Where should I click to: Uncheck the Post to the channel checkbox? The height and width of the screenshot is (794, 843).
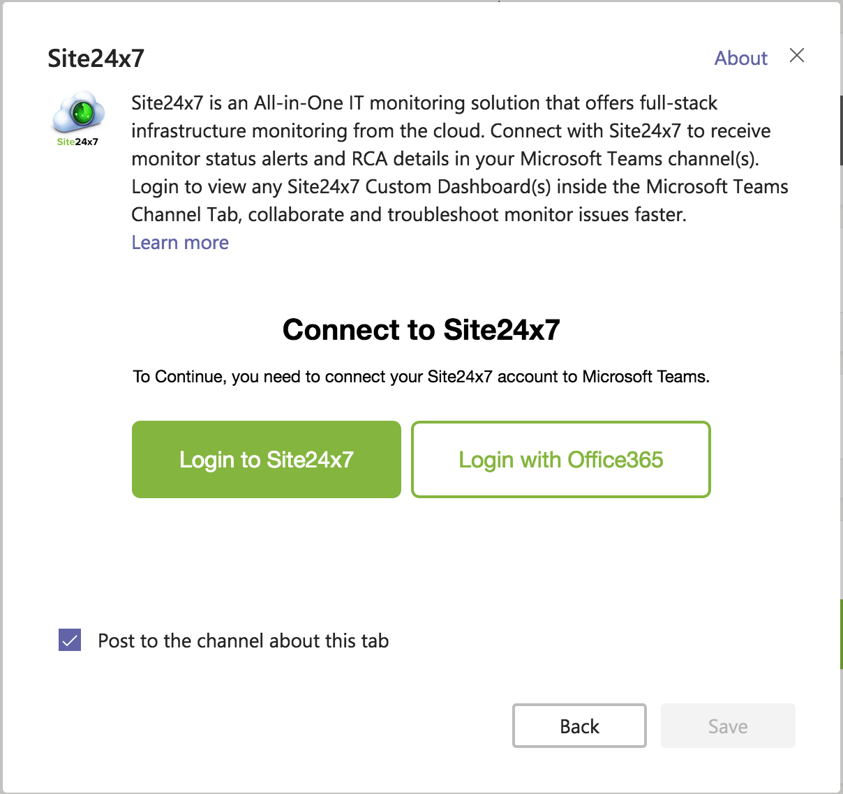coord(70,640)
